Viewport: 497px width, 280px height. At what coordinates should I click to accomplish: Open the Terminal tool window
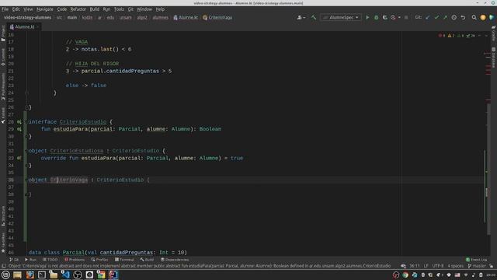click(124, 260)
